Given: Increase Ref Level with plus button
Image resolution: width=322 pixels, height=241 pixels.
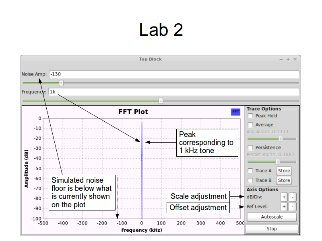Looking at the screenshot, I should (284, 207).
